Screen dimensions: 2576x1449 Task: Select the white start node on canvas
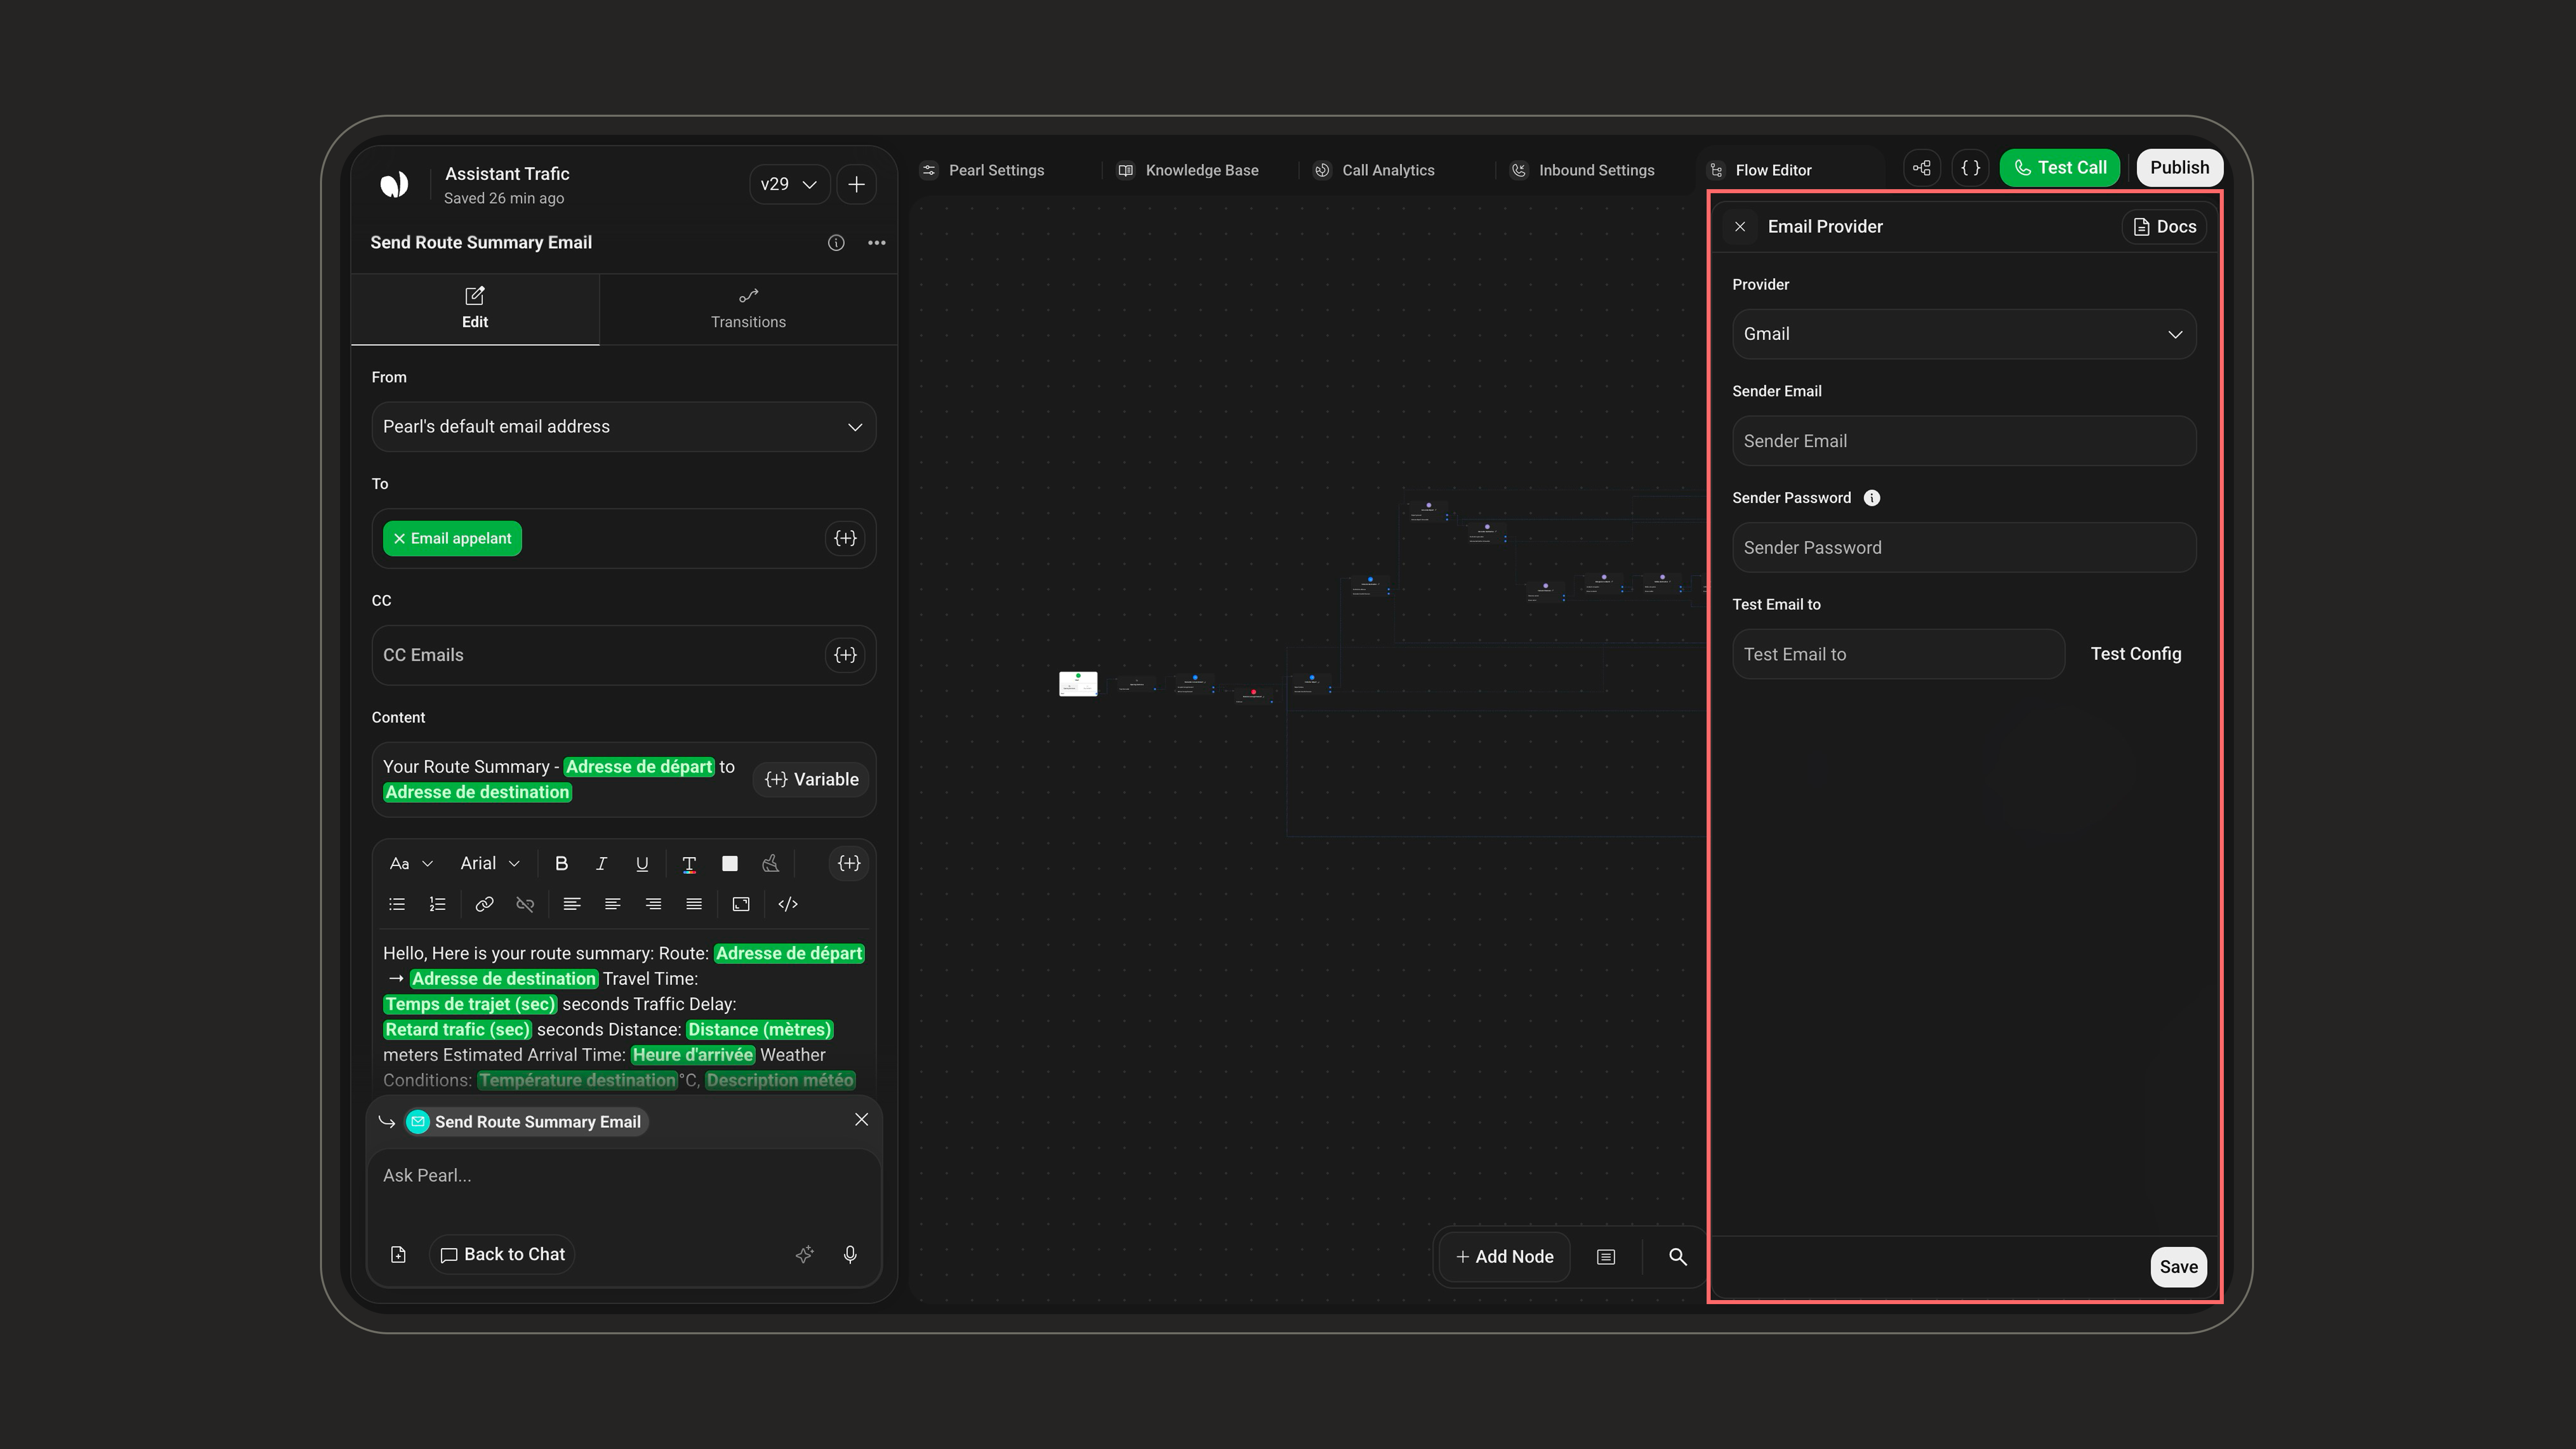[1078, 684]
